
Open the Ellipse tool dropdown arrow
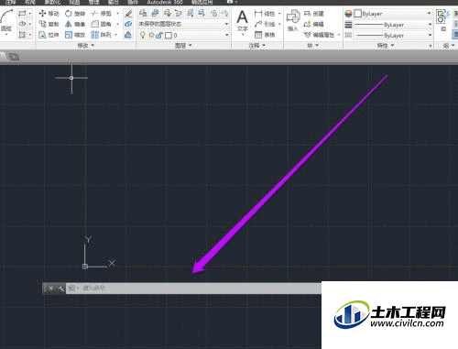(x=30, y=24)
